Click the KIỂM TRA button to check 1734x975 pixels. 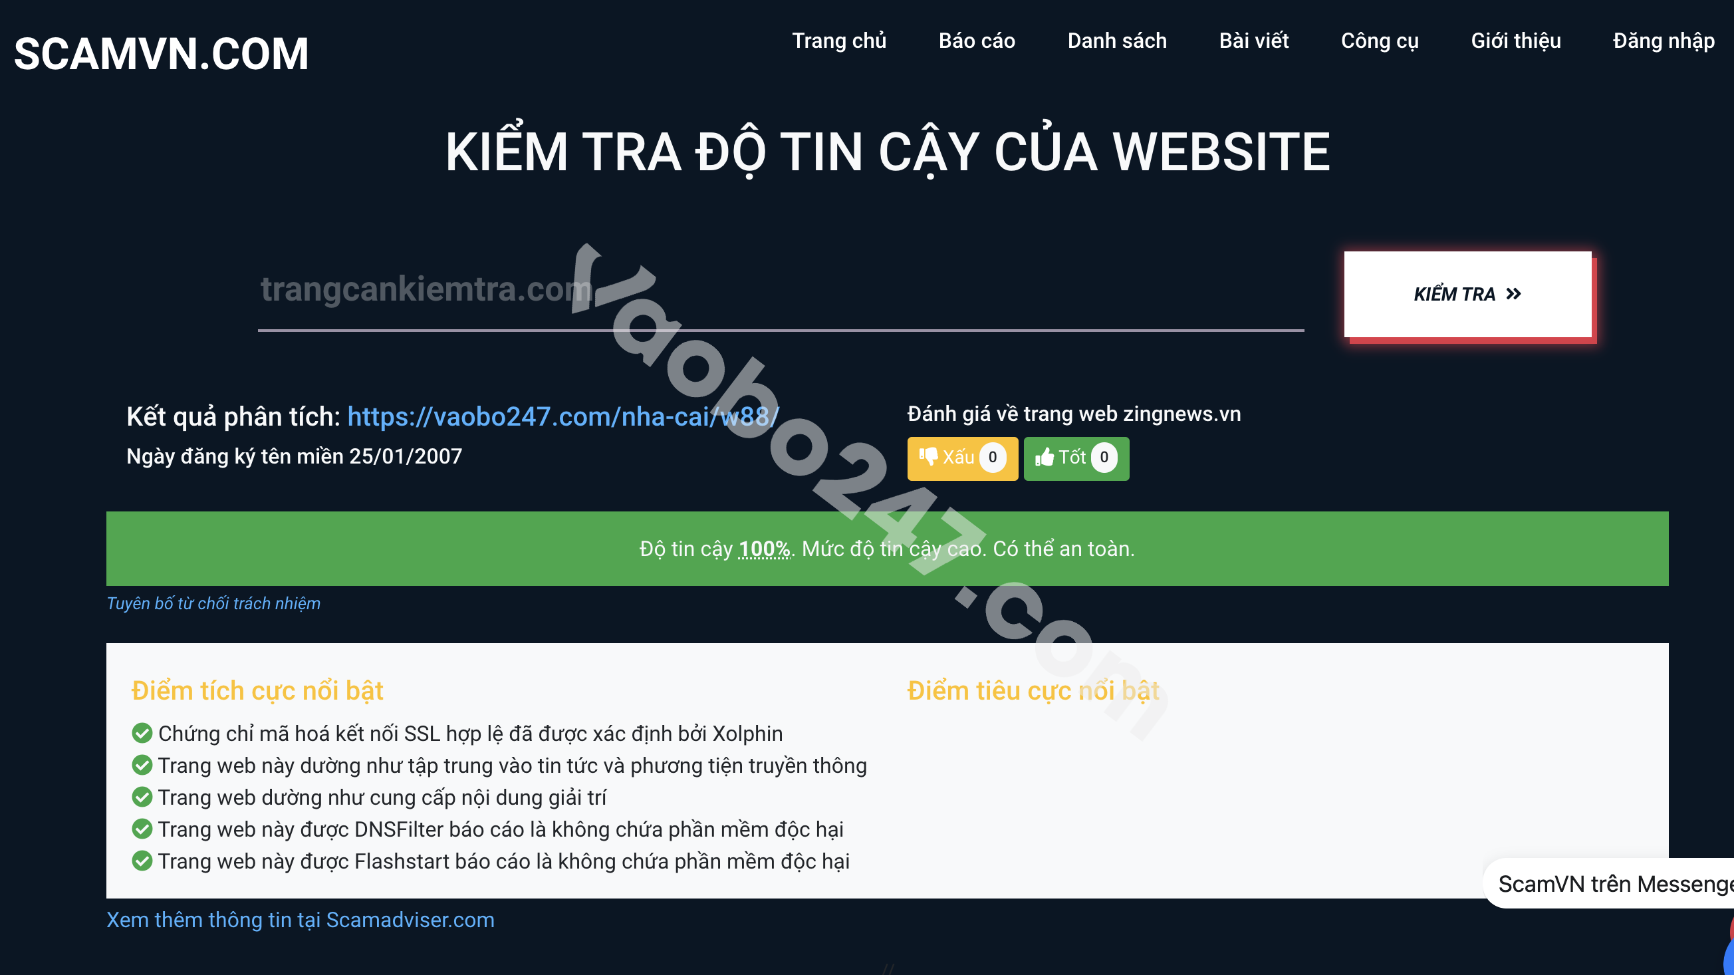(x=1475, y=293)
